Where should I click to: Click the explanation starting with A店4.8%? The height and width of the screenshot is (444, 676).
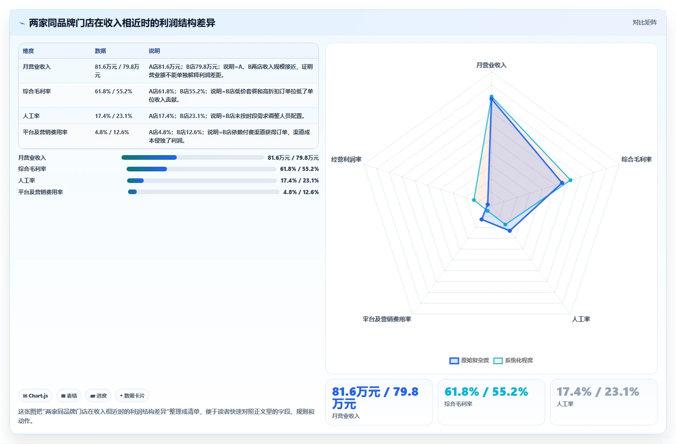(229, 137)
